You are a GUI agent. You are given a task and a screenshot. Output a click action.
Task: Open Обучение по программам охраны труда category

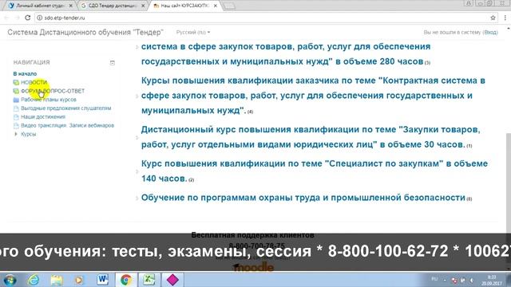[x=303, y=198]
